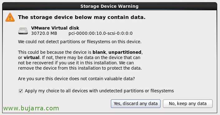
Task: Click the 'Storage Device Warning' title bar
Action: point(109,6)
